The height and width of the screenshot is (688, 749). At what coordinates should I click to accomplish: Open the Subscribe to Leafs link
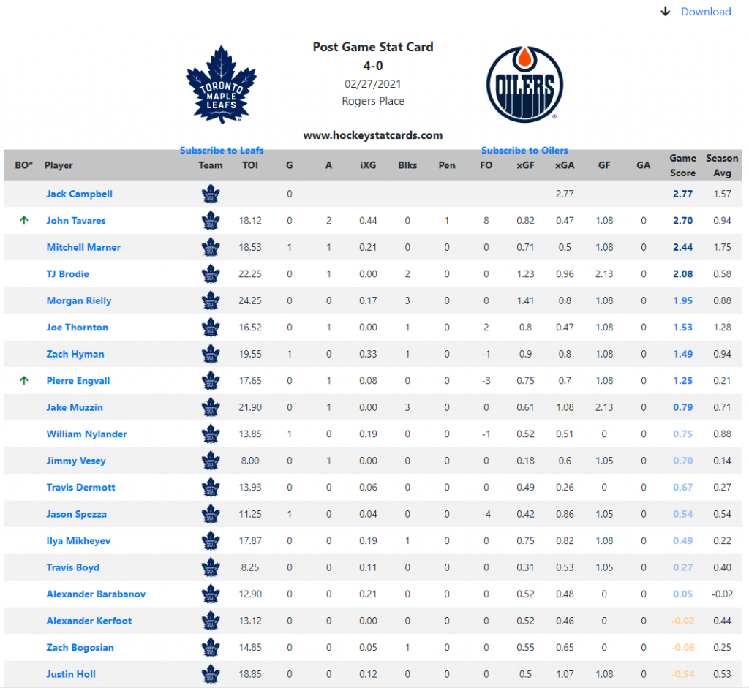pos(222,150)
